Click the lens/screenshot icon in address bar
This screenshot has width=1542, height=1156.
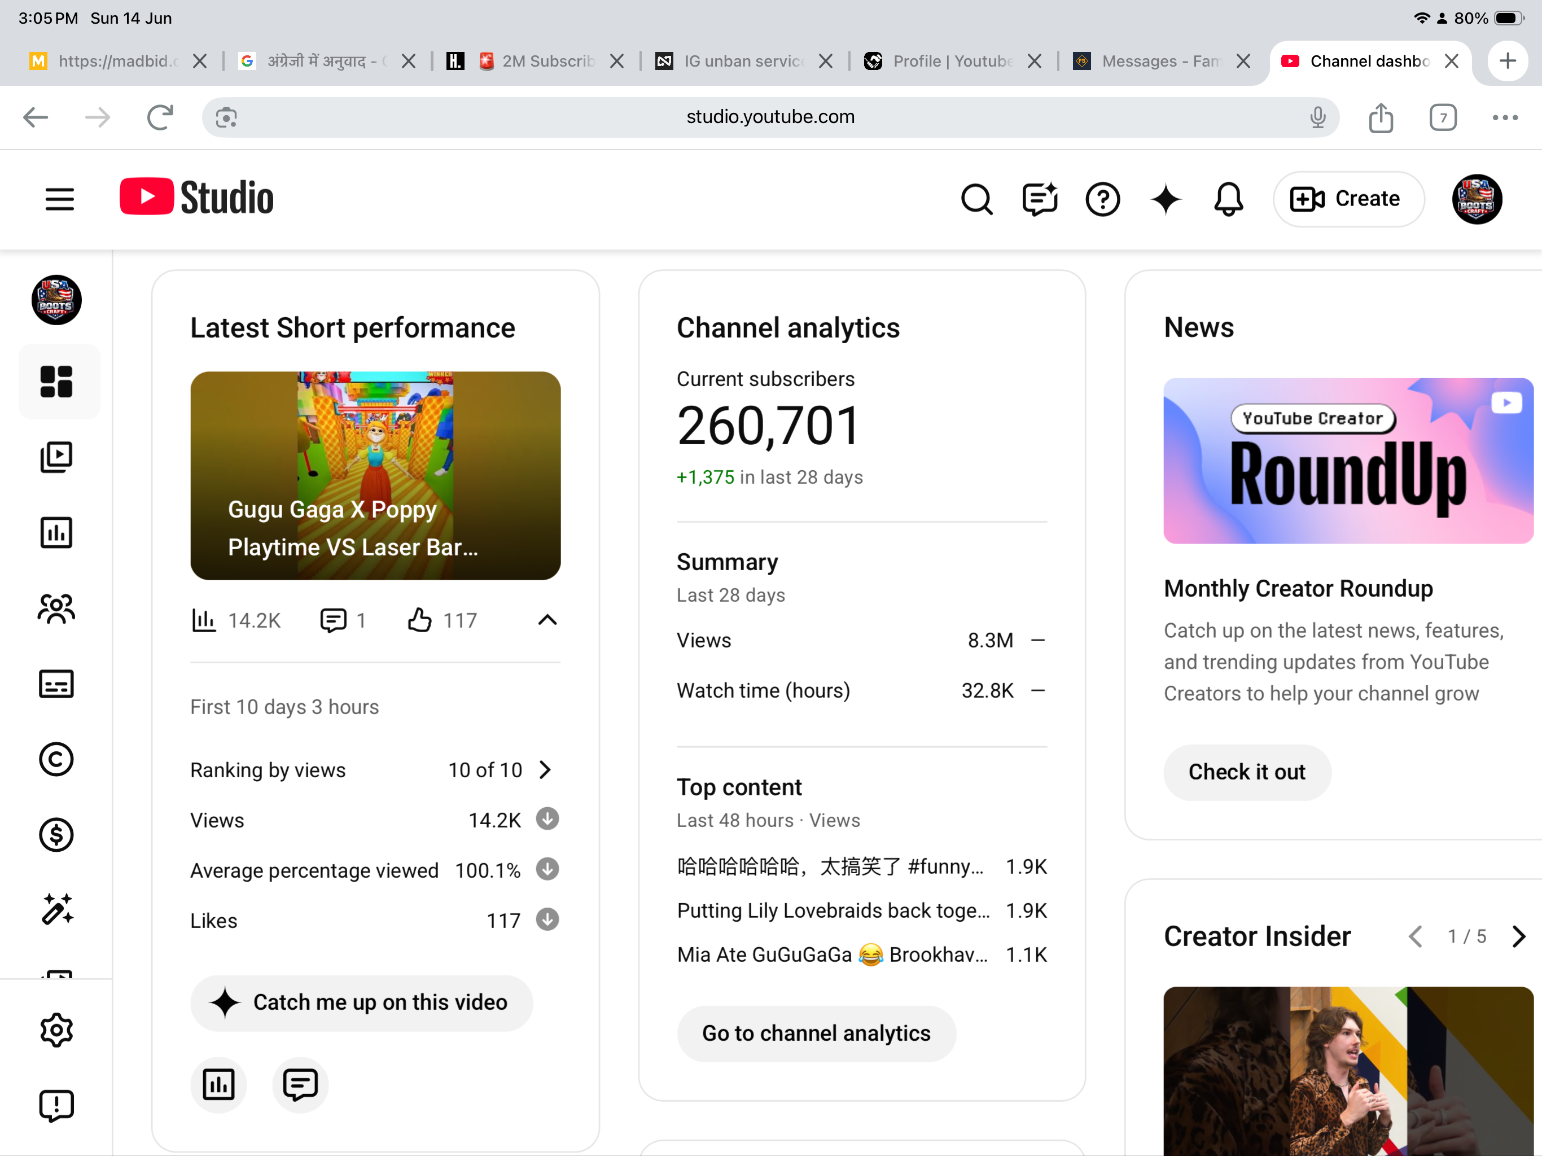226,117
